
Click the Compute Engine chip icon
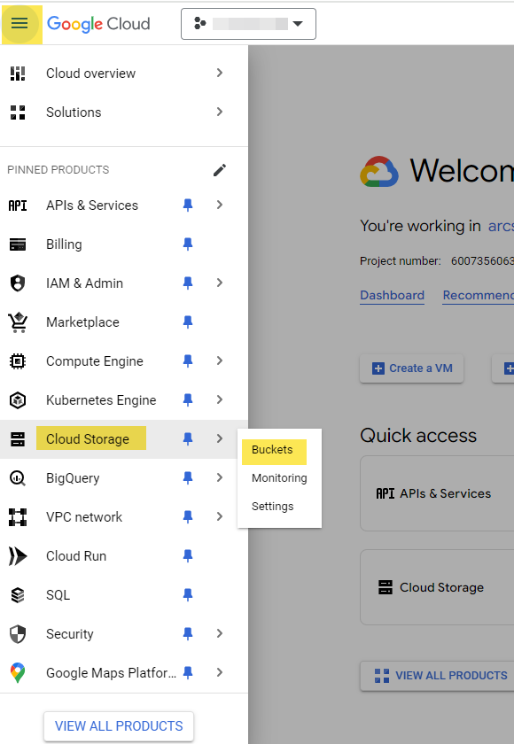[x=18, y=361]
